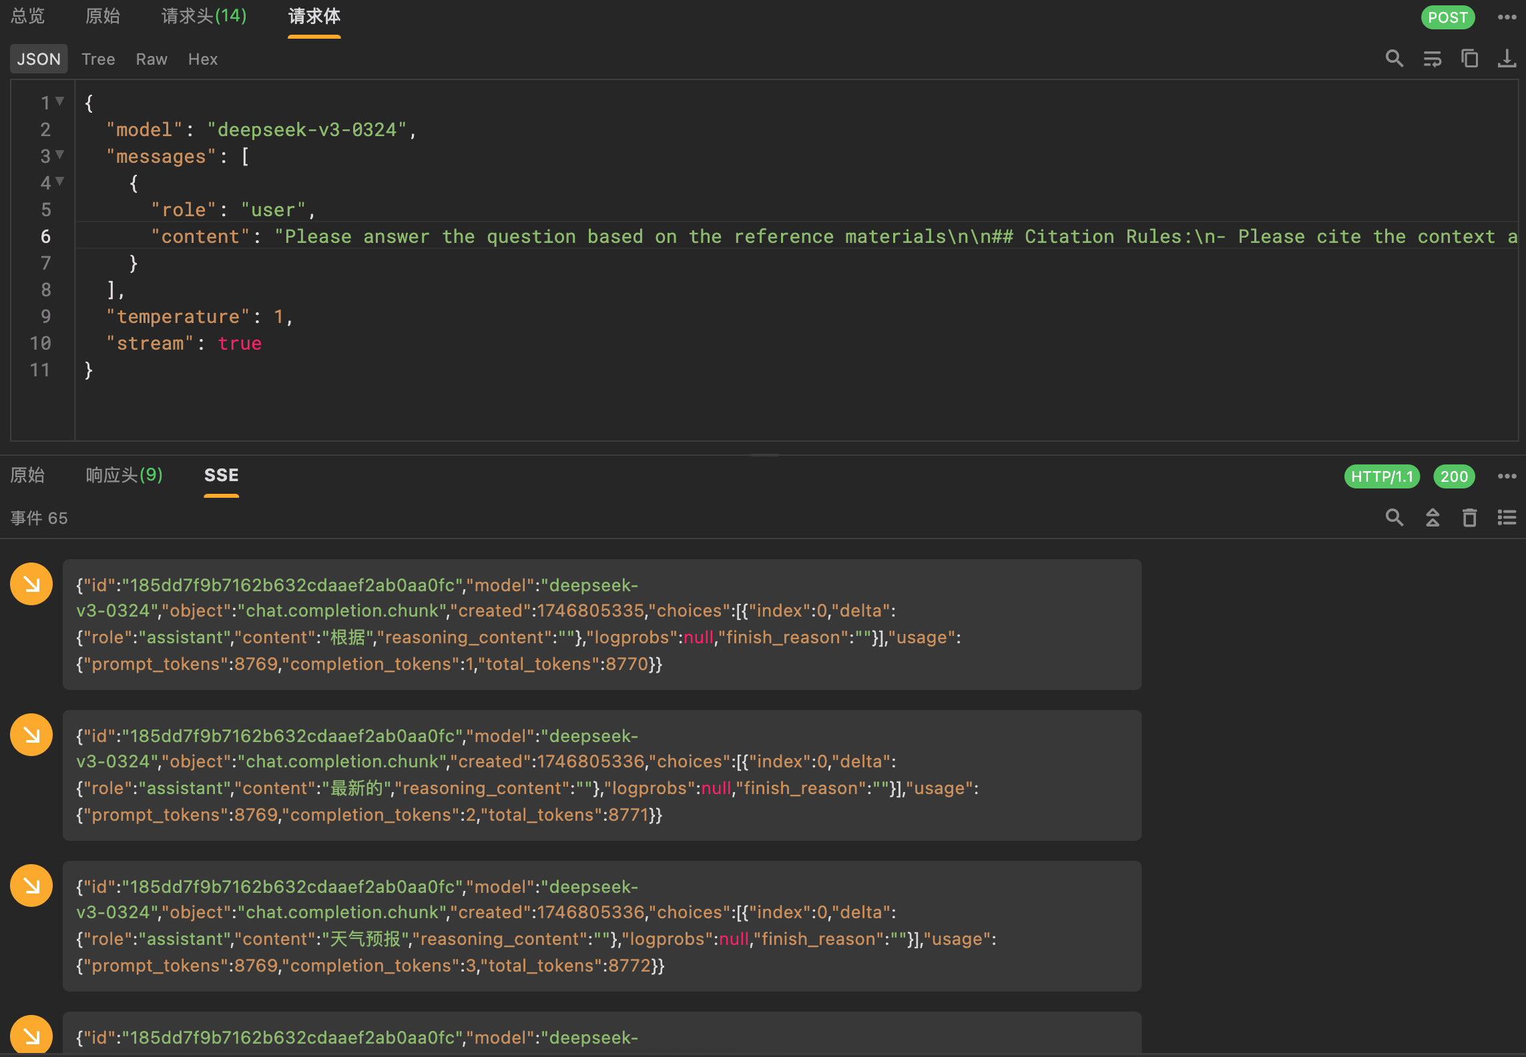Image resolution: width=1526 pixels, height=1057 pixels.
Task: Select the Tree view mode
Action: pyautogui.click(x=98, y=59)
